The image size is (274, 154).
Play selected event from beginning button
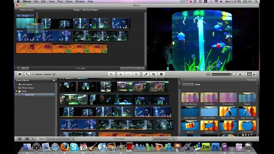click(33, 139)
